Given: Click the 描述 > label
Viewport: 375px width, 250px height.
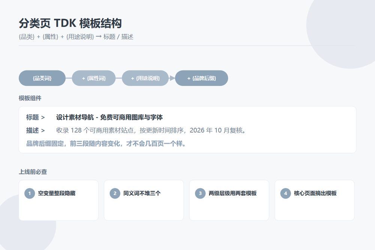Looking at the screenshot, I should pyautogui.click(x=35, y=131).
